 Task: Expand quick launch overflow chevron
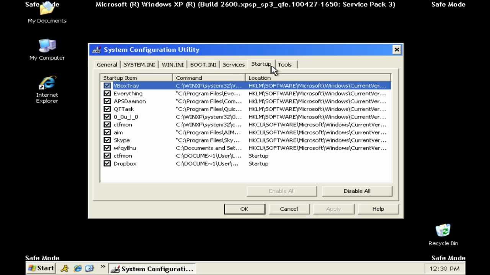[x=103, y=267]
